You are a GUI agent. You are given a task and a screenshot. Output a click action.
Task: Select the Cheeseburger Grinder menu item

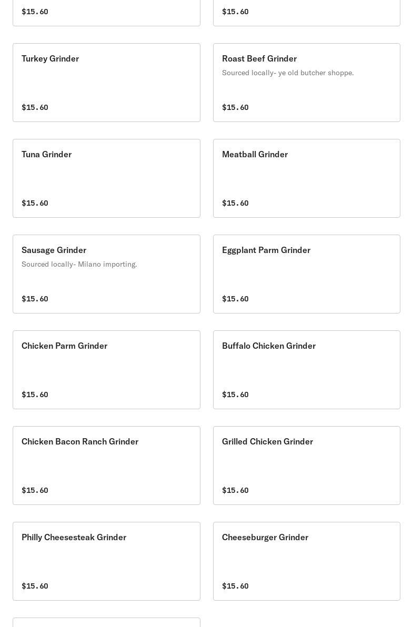click(x=306, y=561)
